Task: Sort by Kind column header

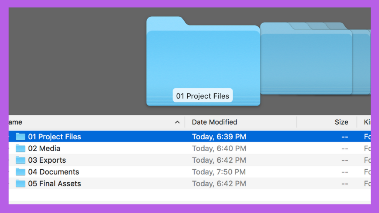Action: (x=367, y=122)
